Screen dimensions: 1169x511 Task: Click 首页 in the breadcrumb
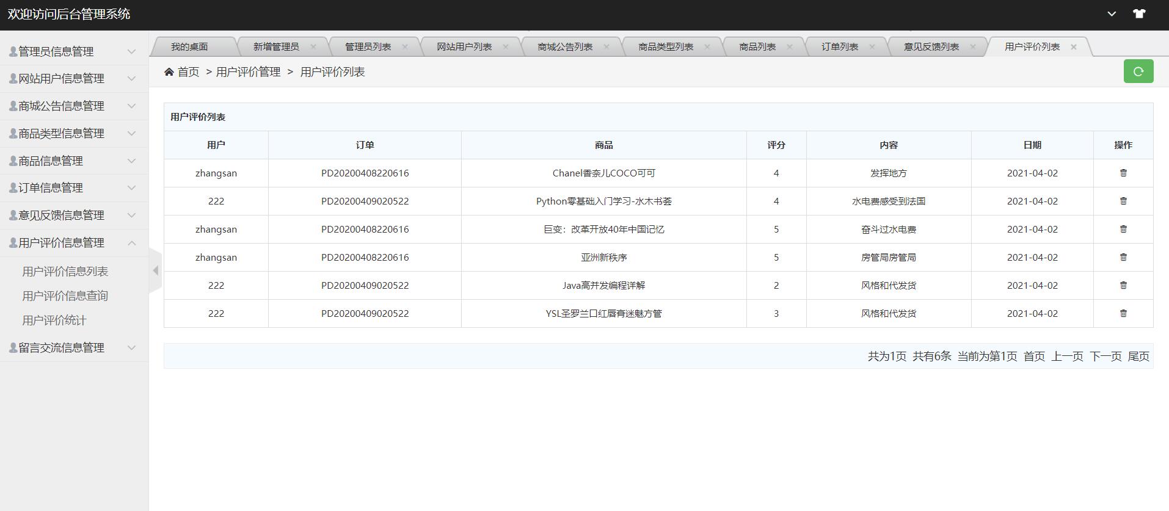pos(188,72)
